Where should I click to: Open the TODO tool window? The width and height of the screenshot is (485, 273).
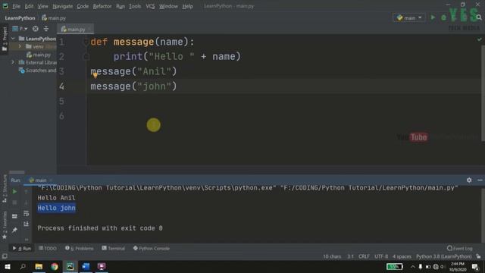pos(47,248)
